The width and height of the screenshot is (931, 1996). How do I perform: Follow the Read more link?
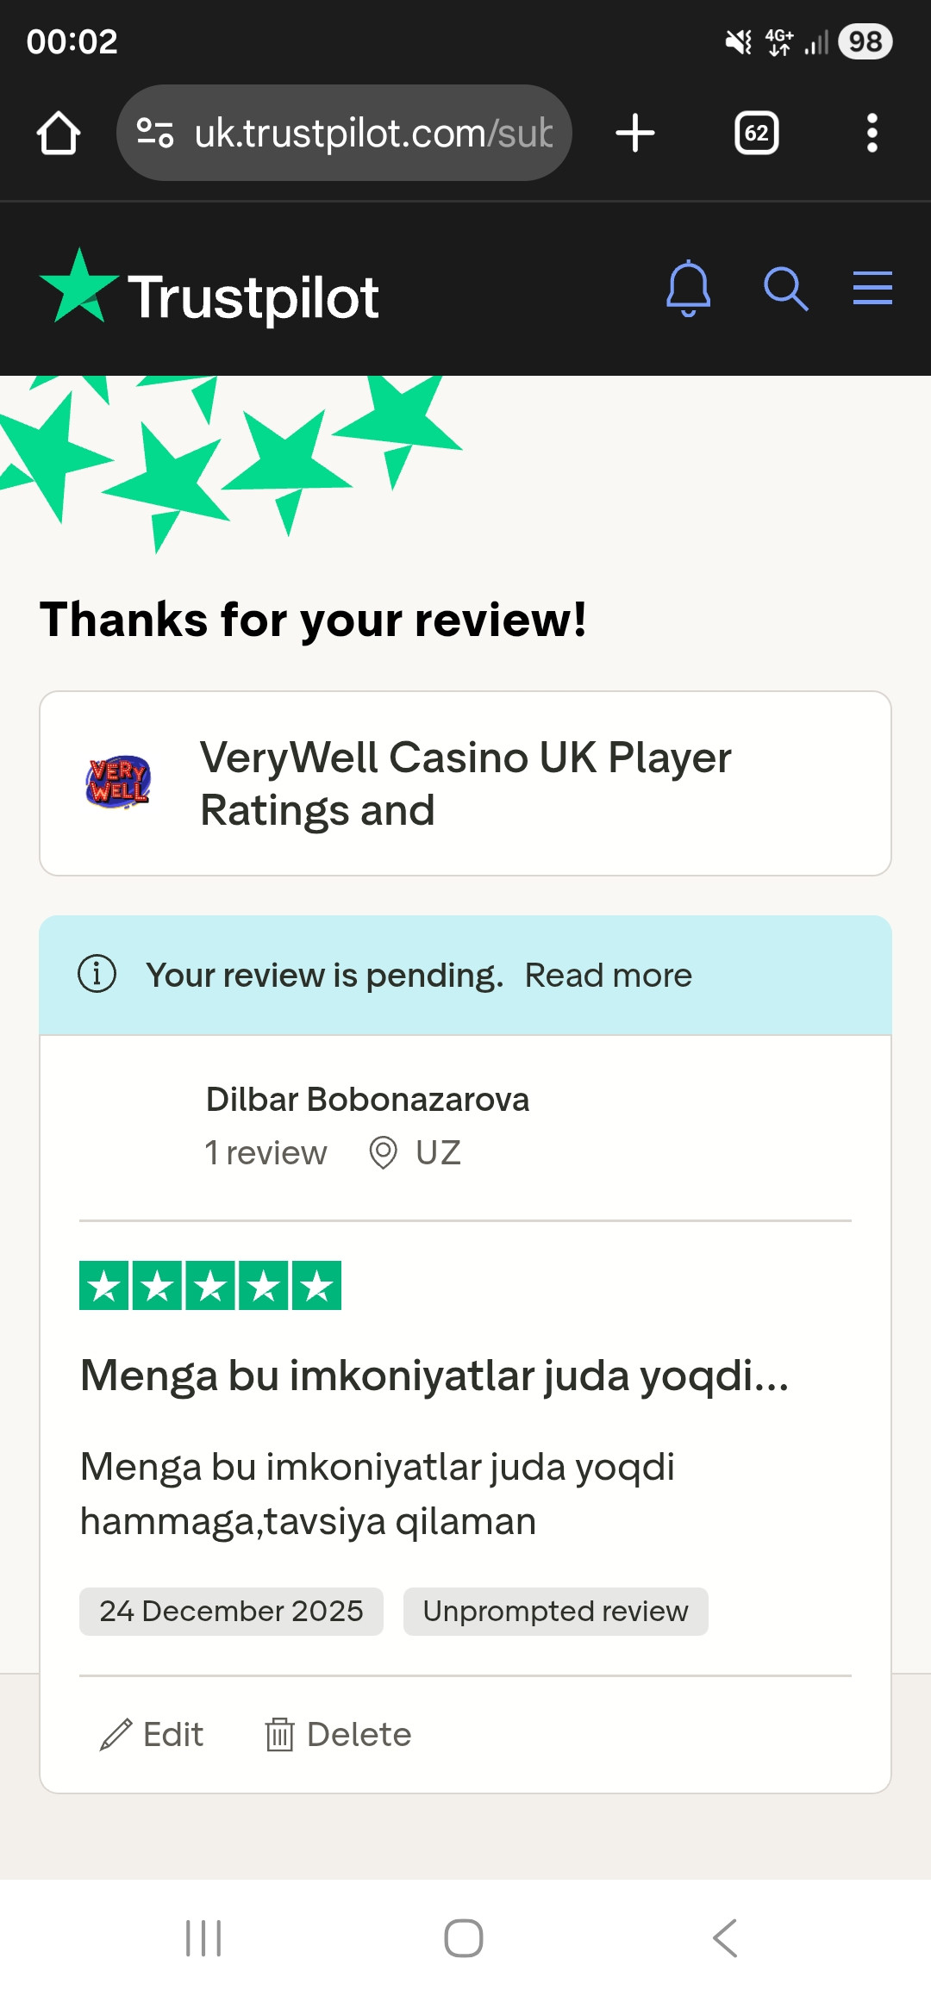click(609, 976)
